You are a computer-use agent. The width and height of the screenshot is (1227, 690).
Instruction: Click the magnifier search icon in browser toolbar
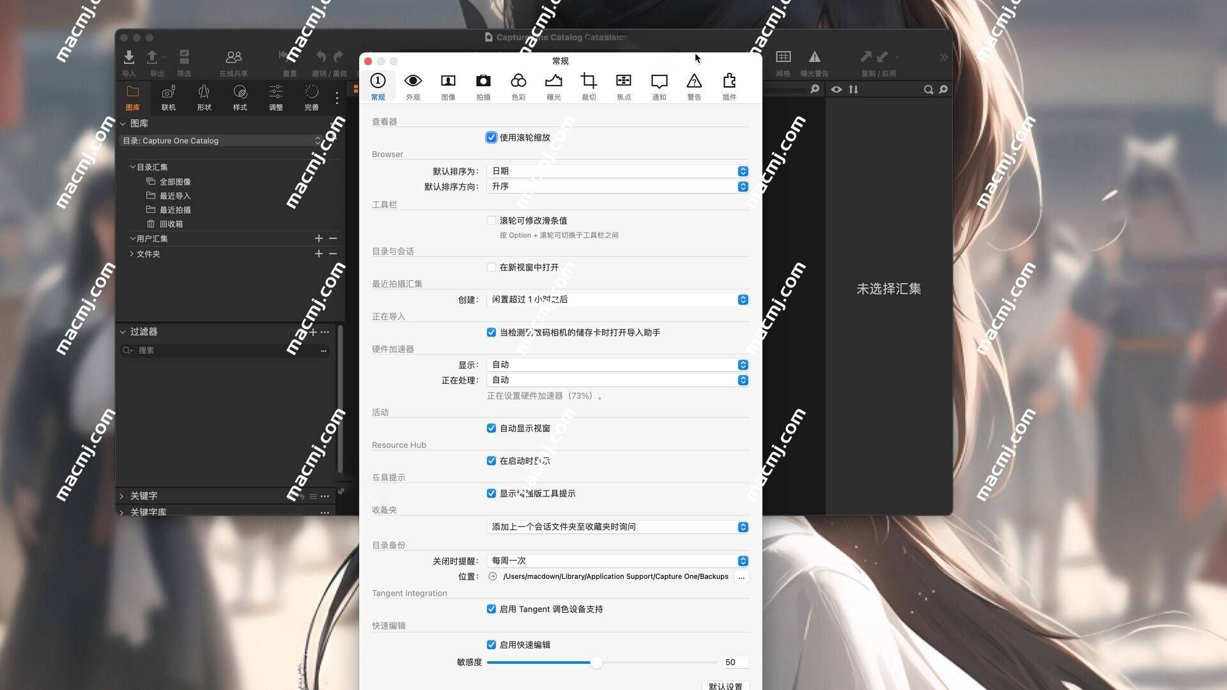(928, 89)
